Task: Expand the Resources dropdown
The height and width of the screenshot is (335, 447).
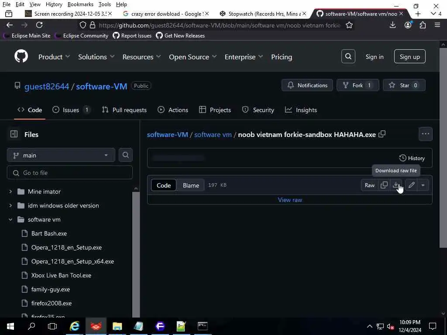Action: [x=142, y=57]
